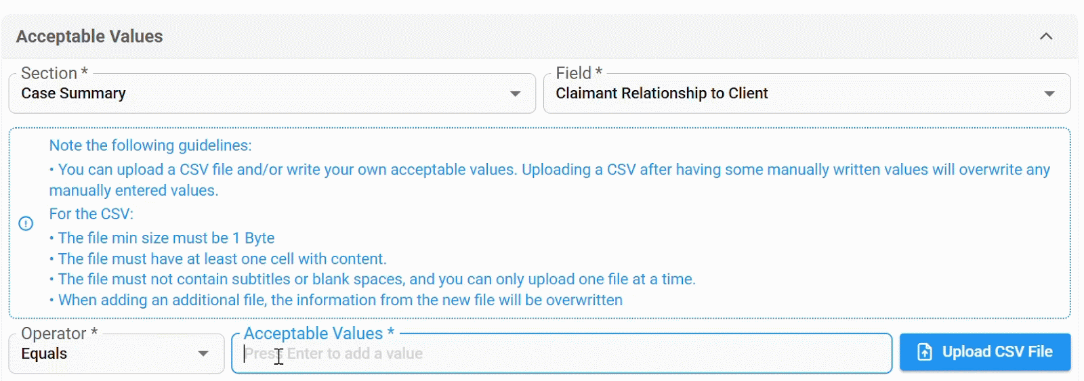Click the Section field label
This screenshot has height=381, width=1084.
(x=54, y=73)
